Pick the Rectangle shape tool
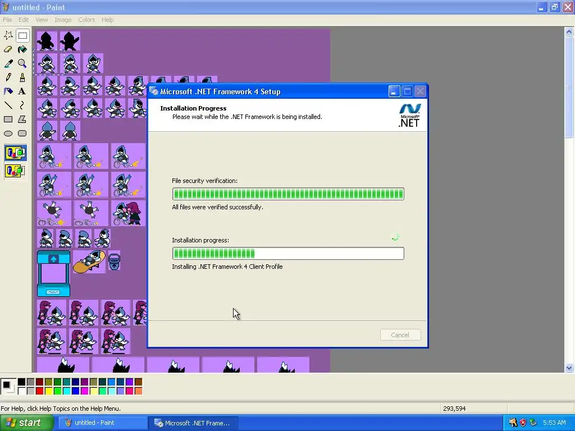 (x=8, y=120)
